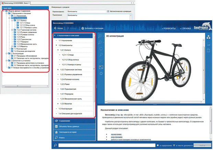Click the image view icon on right sidebar
Screen dimensions: 213x150
point(209,44)
